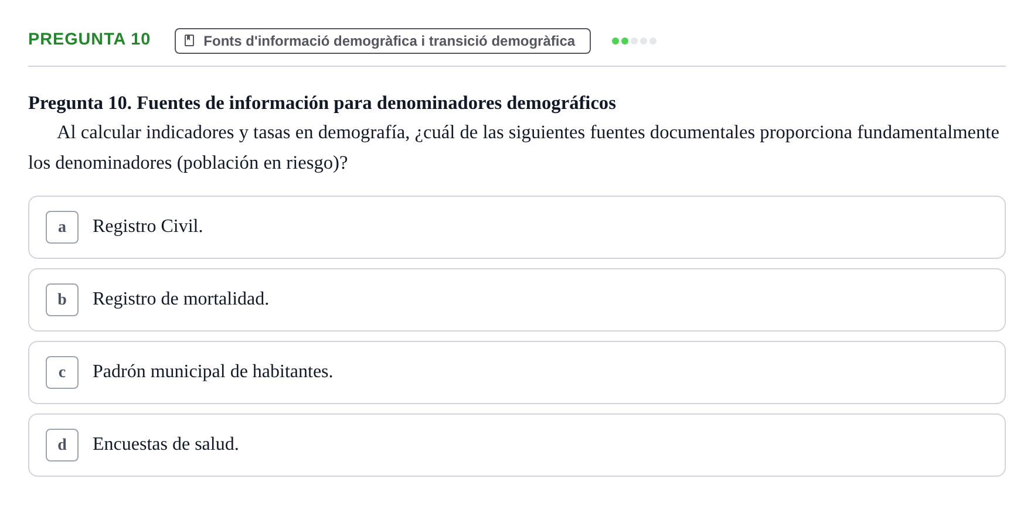Open topic tag 'Fonts d'informació demogràfica i transició demogràfica'
Screen dimensions: 1034x506
[382, 41]
